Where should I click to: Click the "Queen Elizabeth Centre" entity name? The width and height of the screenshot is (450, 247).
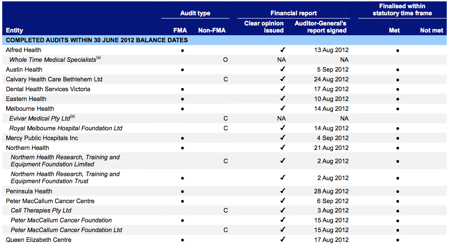38,240
